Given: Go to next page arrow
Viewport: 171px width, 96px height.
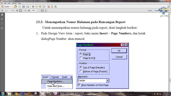Looking at the screenshot, I should 6,10.
